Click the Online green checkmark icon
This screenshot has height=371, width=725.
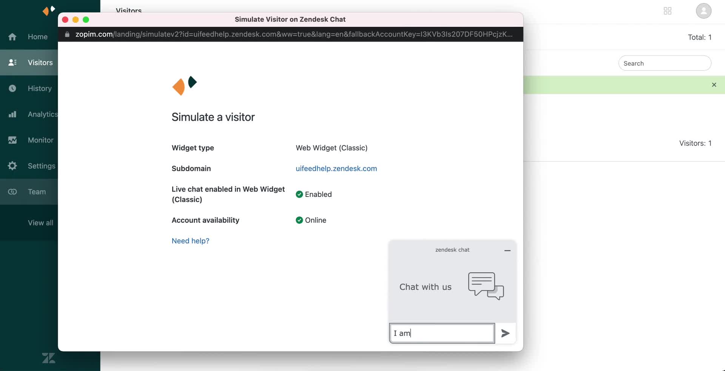299,220
